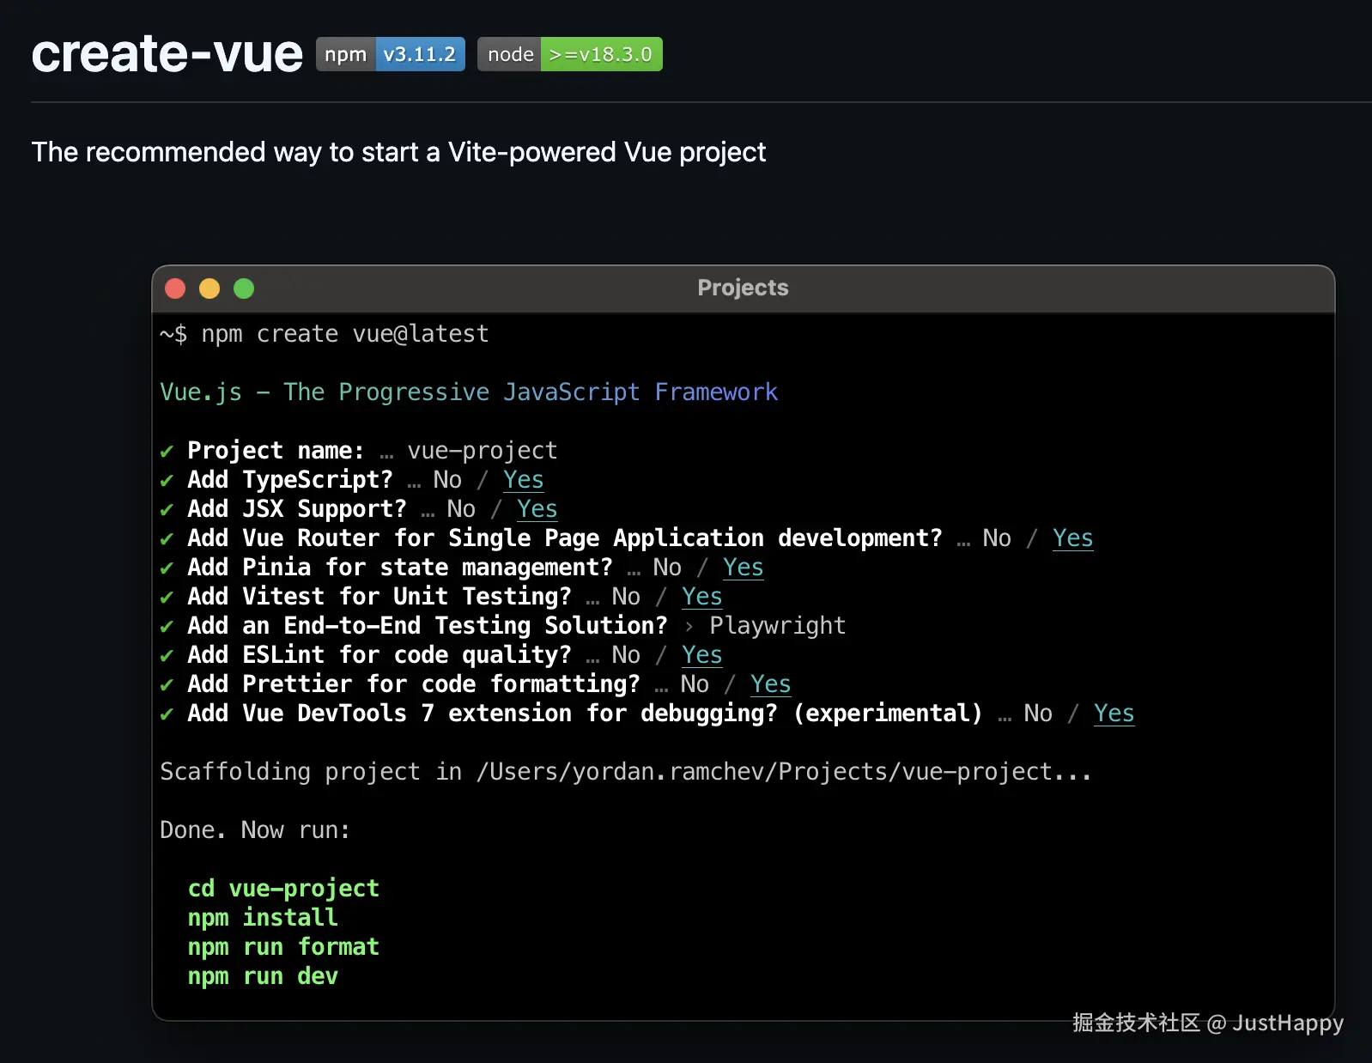Click the checkmark beside Add Vue DevTools
Screen dimensions: 1372x1063
167,714
